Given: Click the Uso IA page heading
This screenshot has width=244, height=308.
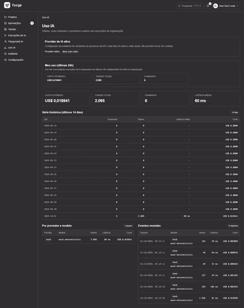Looking at the screenshot, I should (x=48, y=26).
